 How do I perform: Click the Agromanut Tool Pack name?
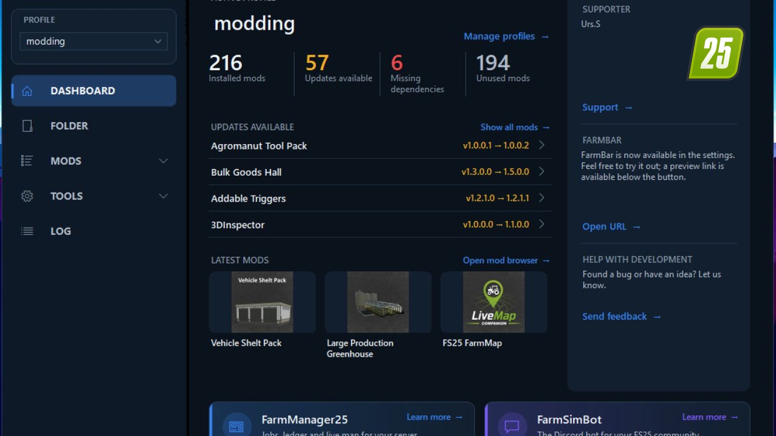(x=259, y=146)
